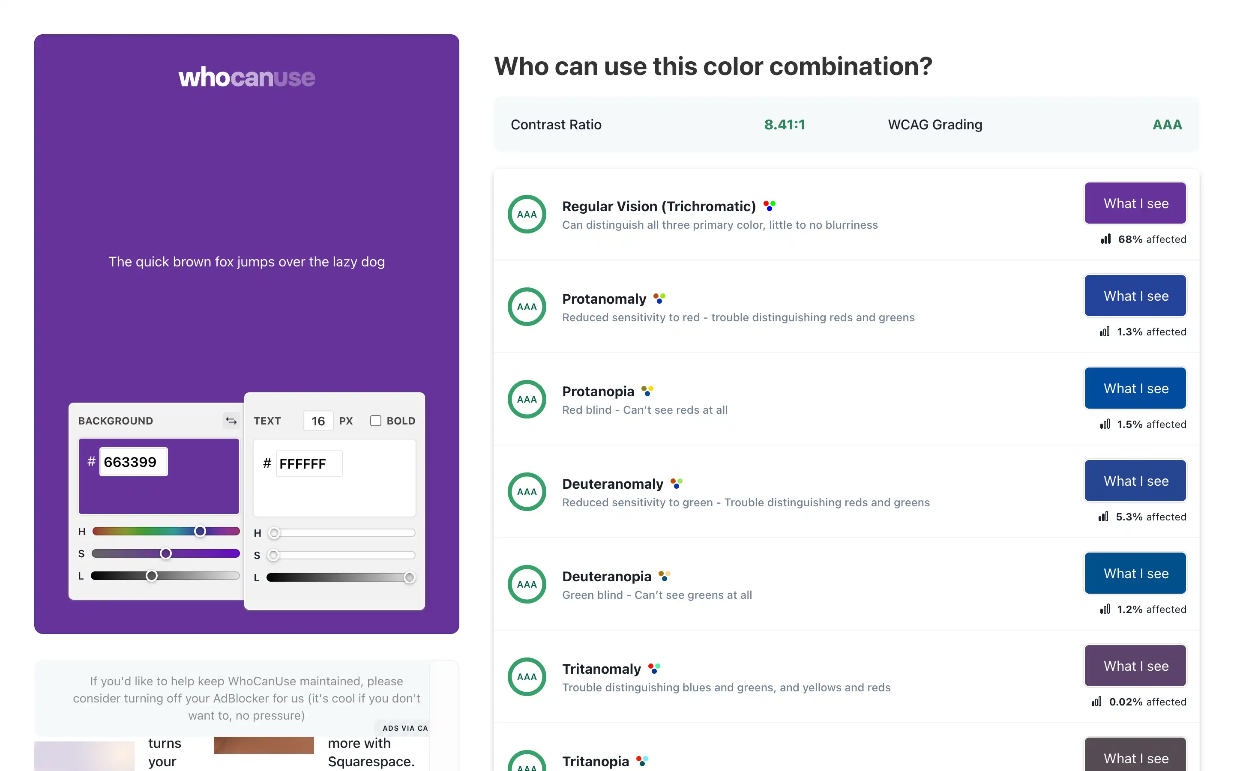1234x771 pixels.
Task: Click the Regular Vision color dots icon
Action: 769,206
